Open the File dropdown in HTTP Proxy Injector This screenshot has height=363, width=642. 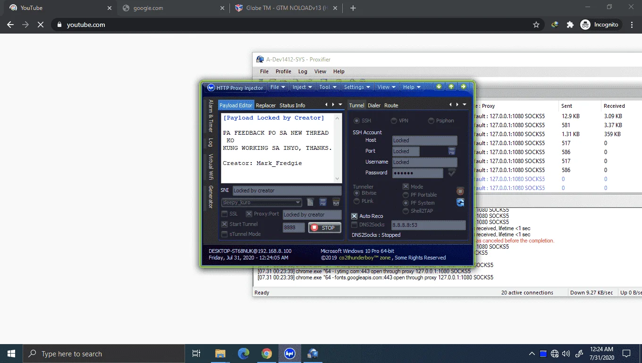[278, 87]
